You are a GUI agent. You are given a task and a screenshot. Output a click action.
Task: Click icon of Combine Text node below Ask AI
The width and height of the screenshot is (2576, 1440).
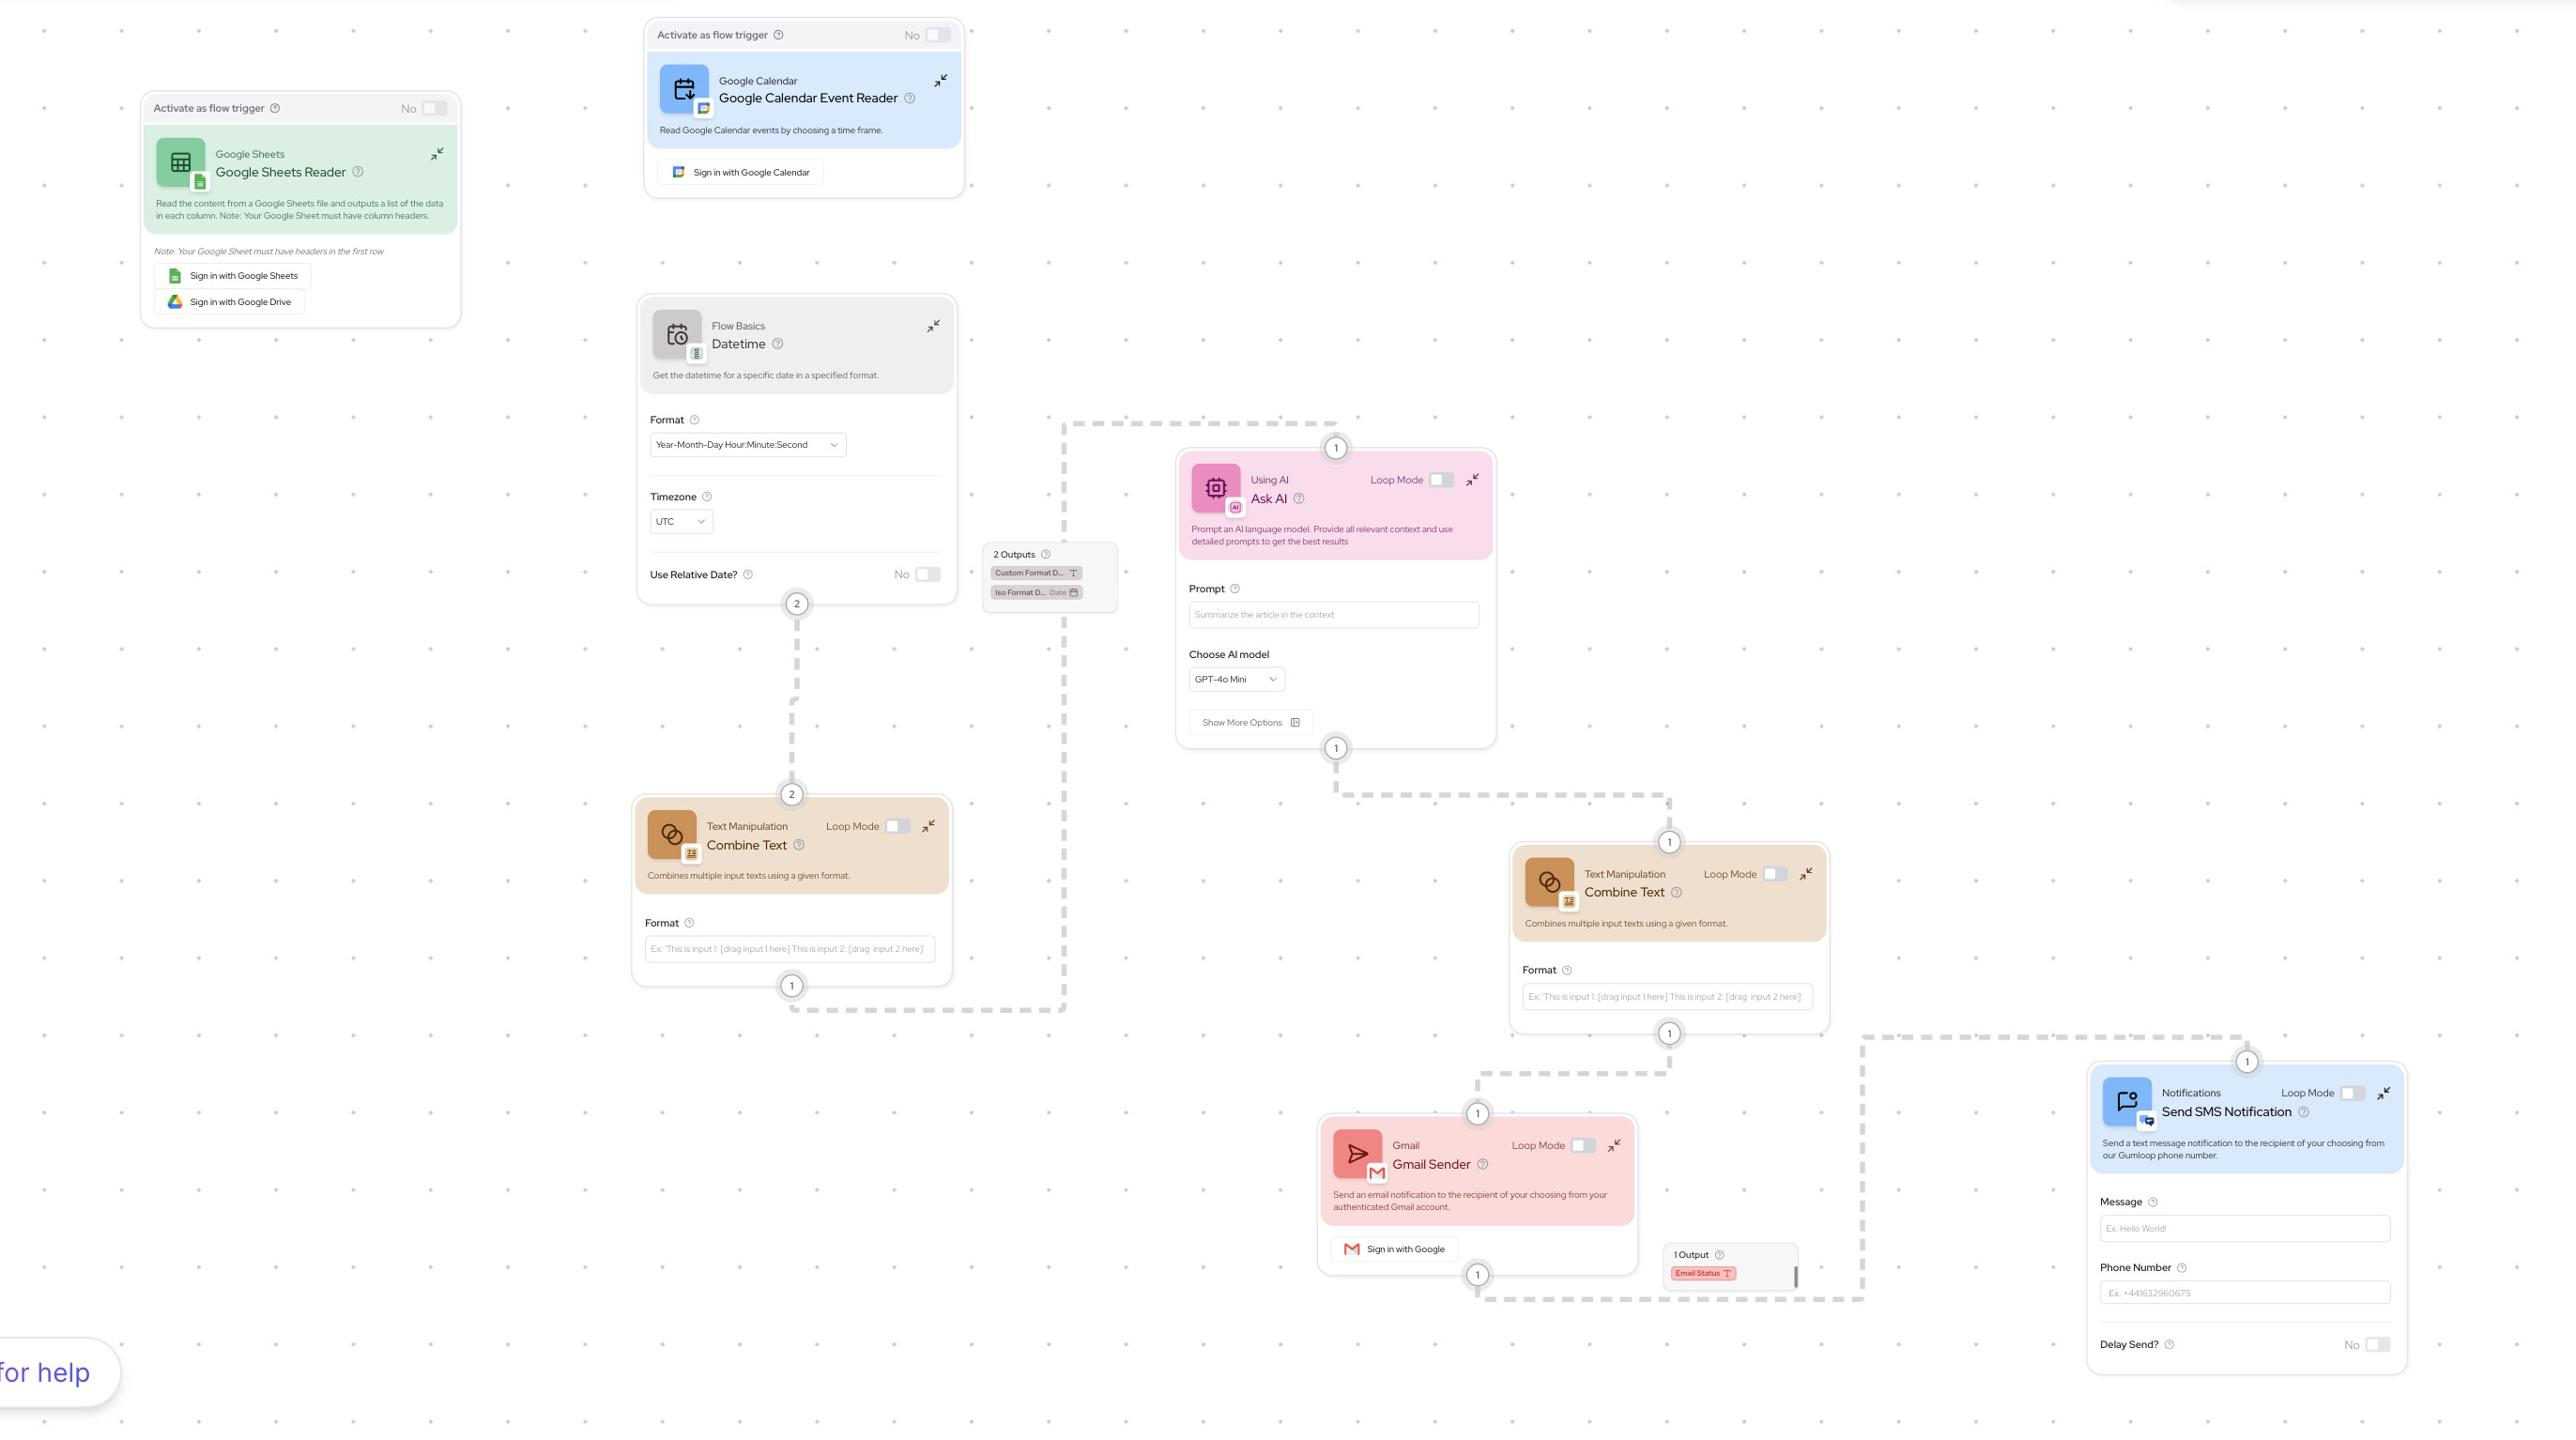pos(1550,882)
